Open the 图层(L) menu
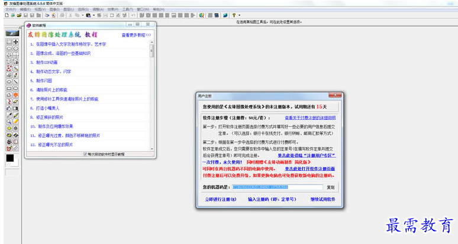This screenshot has height=244, width=458. pos(69,9)
